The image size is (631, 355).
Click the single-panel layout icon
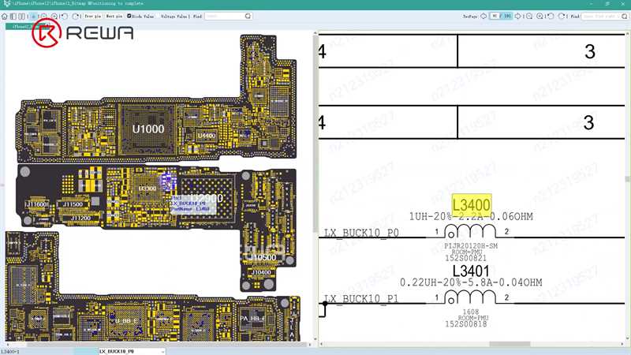tap(13, 17)
